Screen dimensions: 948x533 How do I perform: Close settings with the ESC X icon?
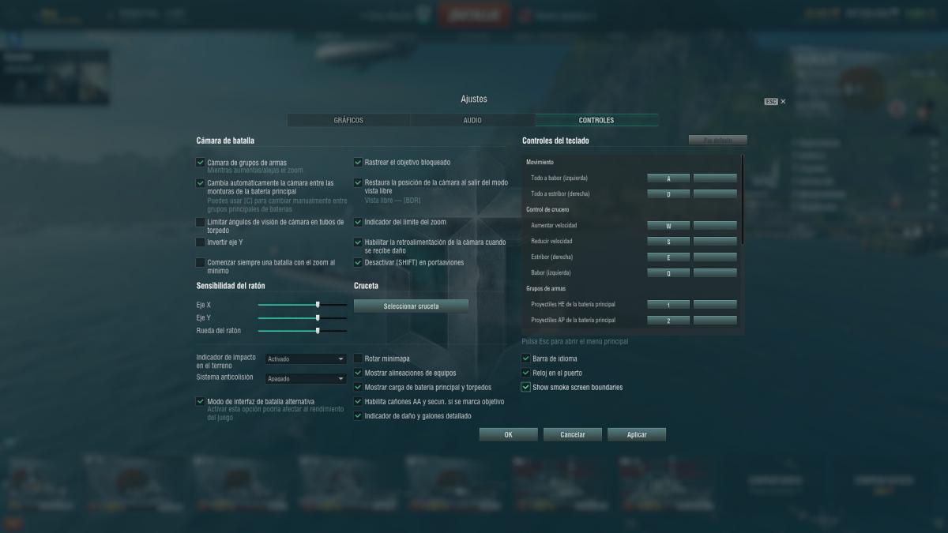tap(782, 102)
